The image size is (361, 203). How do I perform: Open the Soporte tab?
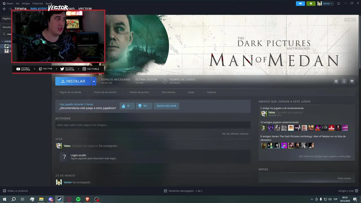212,92
